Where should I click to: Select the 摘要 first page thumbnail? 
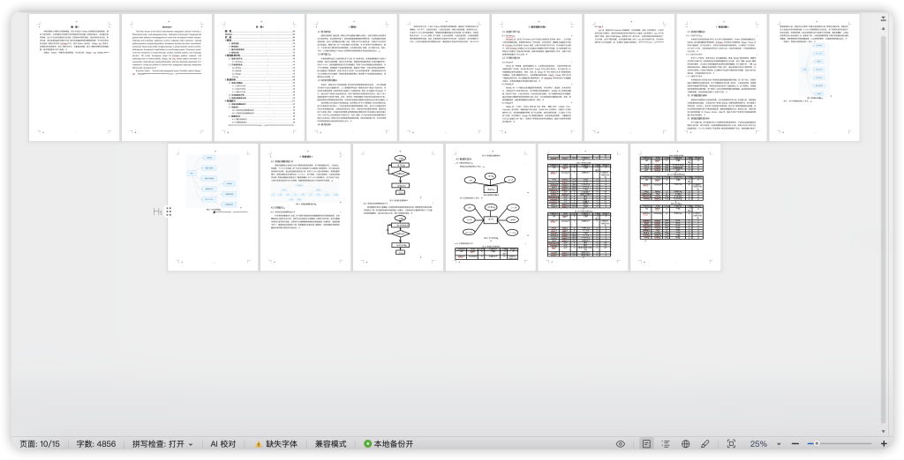[x=74, y=78]
